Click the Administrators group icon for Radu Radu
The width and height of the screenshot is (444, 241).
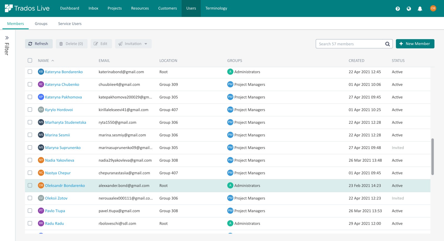tap(230, 223)
